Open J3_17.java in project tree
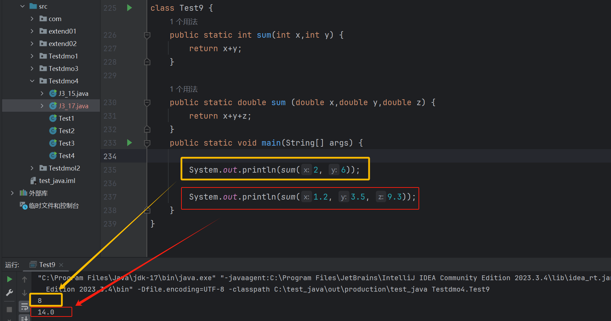The height and width of the screenshot is (321, 611). coord(69,106)
